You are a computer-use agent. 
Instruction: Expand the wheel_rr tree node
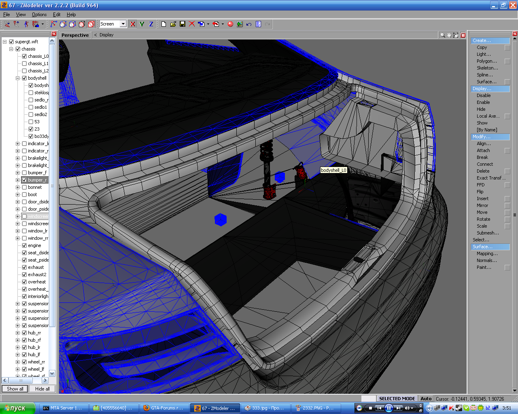(18, 362)
